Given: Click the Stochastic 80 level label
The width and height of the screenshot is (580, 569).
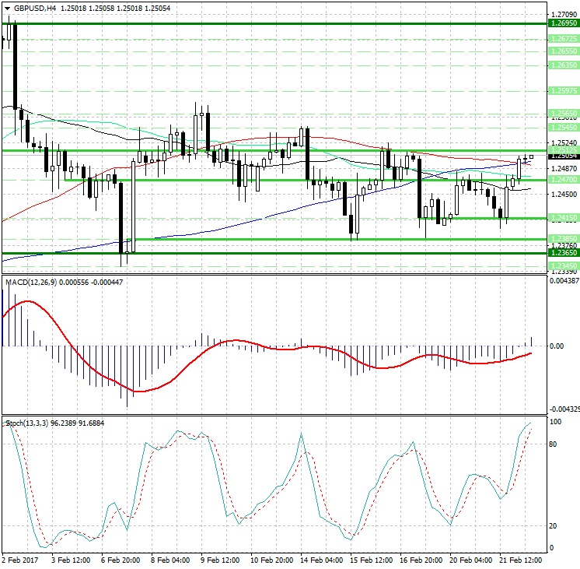Looking at the screenshot, I should (x=553, y=444).
